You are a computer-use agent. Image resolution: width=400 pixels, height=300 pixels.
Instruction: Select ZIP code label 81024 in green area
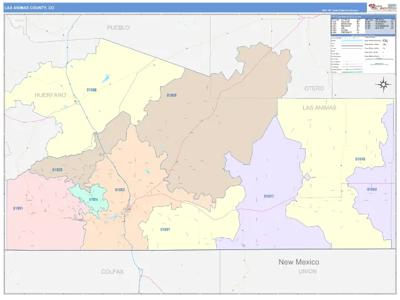tap(93, 199)
